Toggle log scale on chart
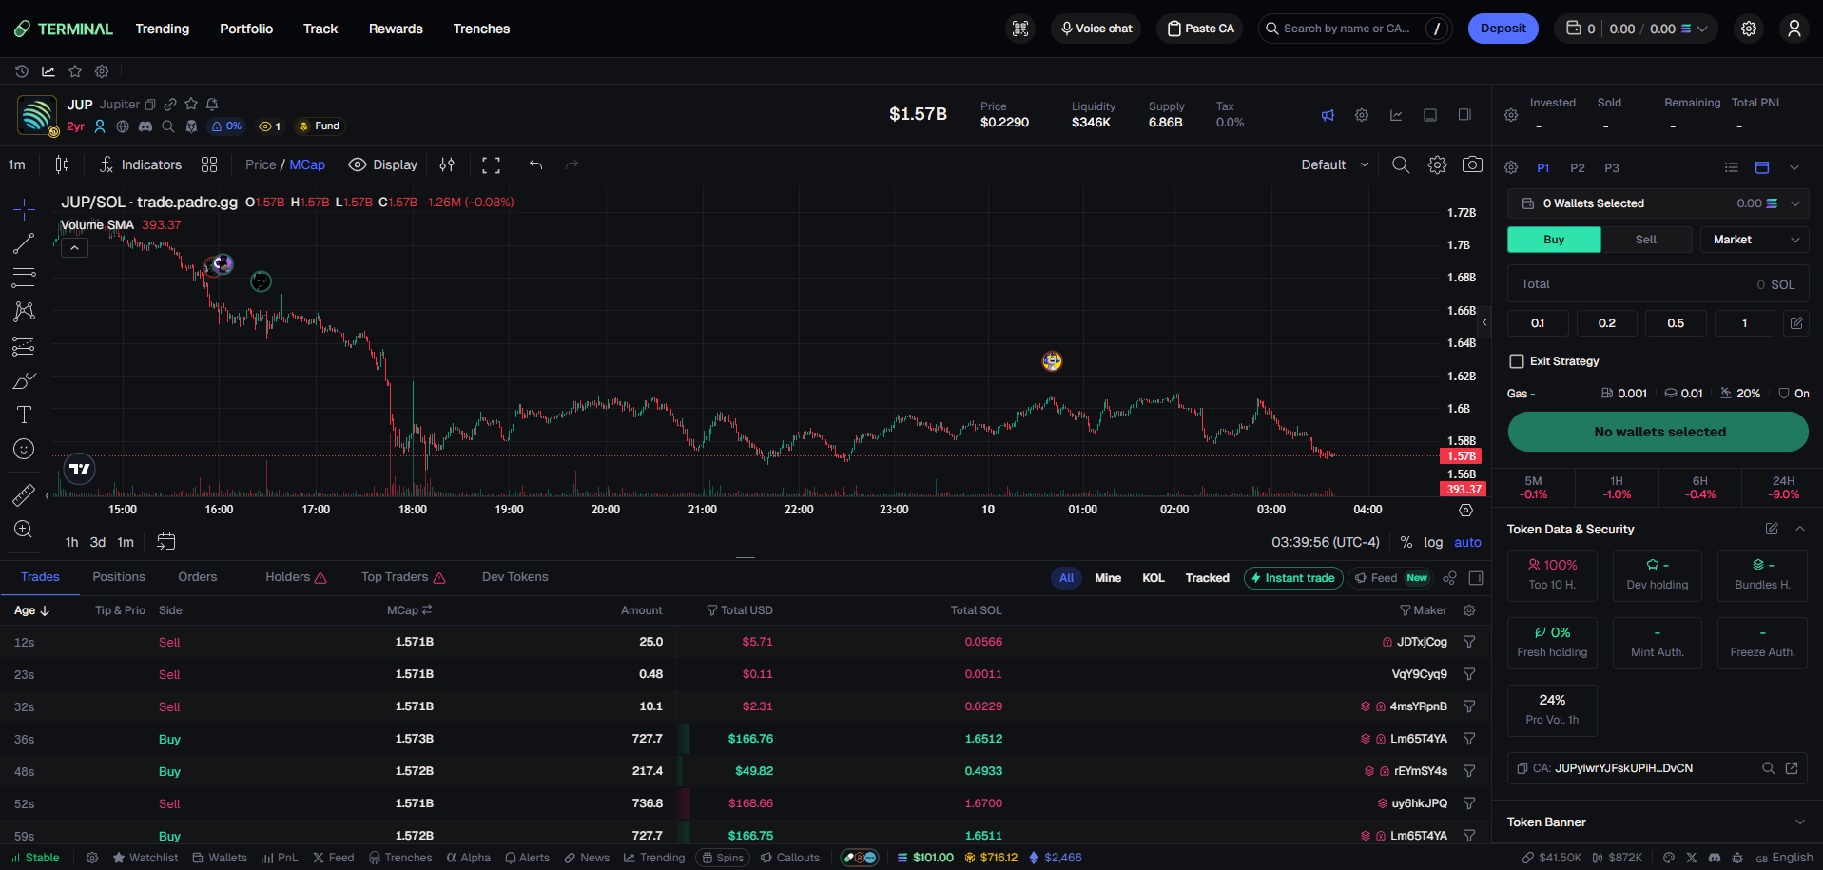This screenshot has width=1823, height=870. pos(1433,542)
